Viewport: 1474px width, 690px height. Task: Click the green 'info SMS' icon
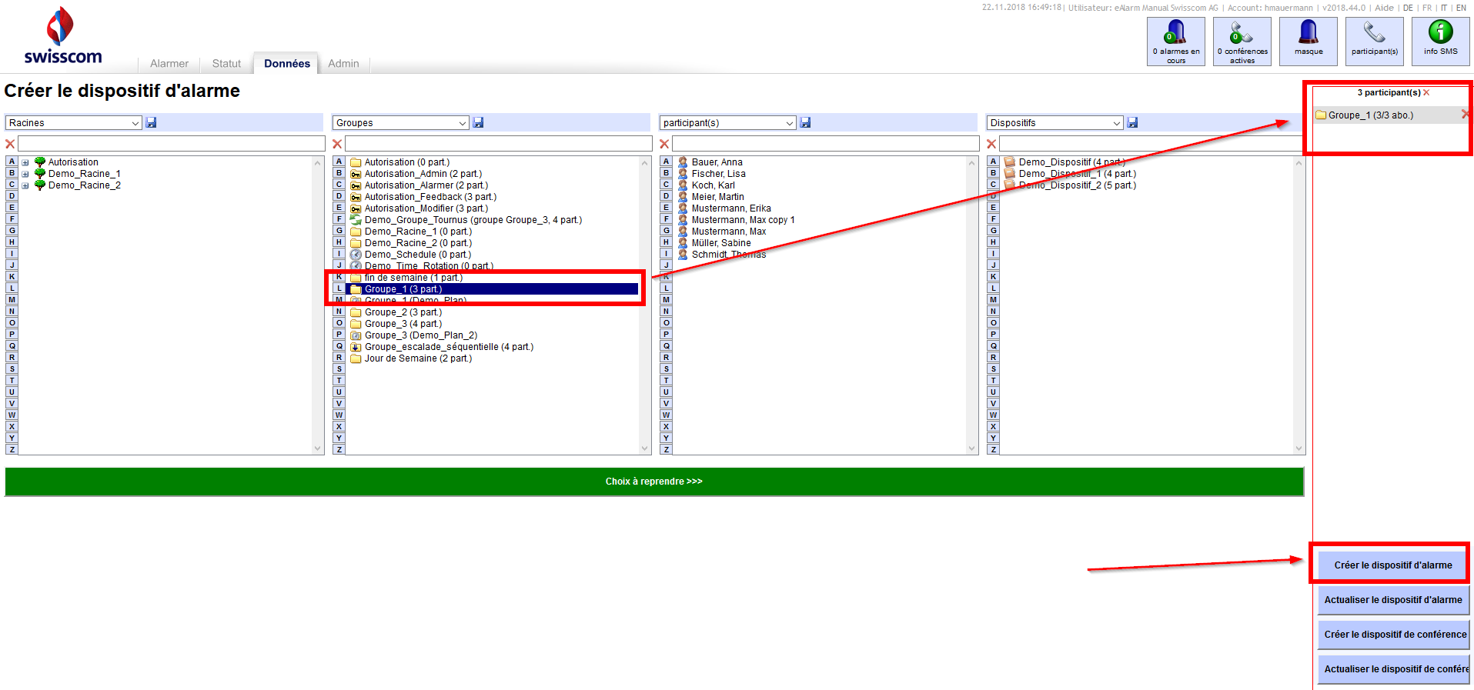point(1440,41)
